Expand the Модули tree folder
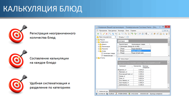 click(x=97, y=40)
